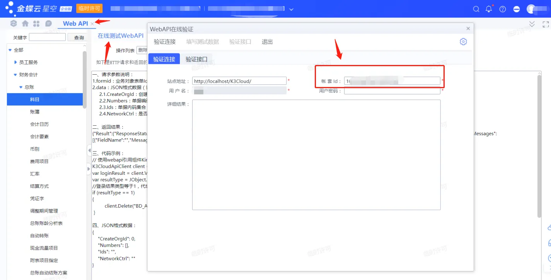Image resolution: width=551 pixels, height=280 pixels.
Task: Select 现金流量项目 in the tree
Action: pos(44,248)
